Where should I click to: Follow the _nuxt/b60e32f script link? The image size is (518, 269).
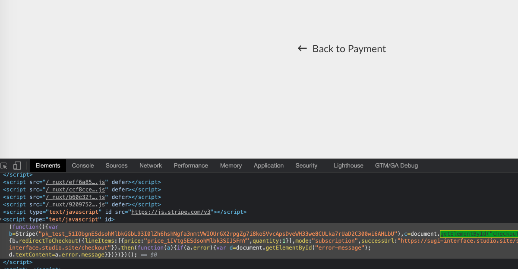[x=76, y=197]
